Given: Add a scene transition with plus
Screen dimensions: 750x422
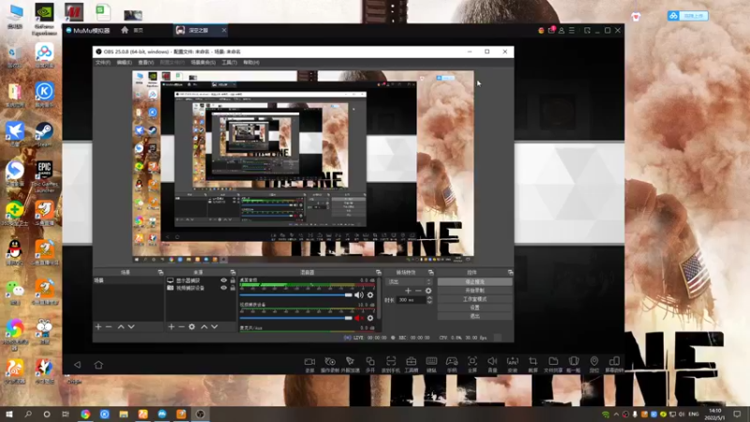Looking at the screenshot, I should (408, 291).
